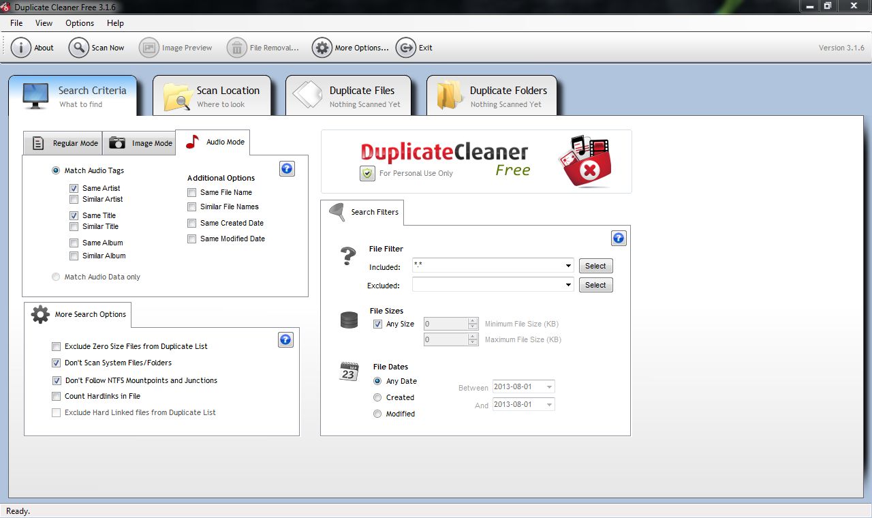Click the Search Criteria monitor icon
This screenshot has height=518, width=872.
click(x=36, y=96)
